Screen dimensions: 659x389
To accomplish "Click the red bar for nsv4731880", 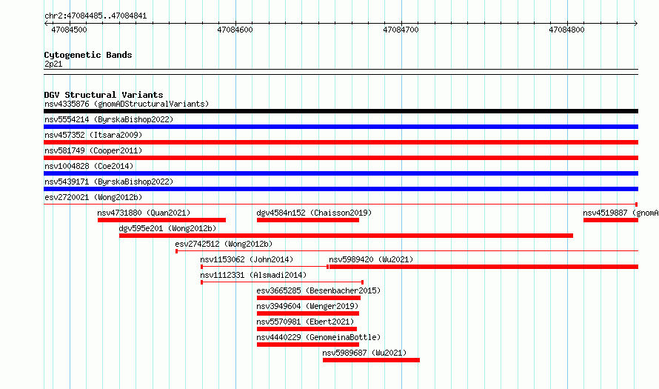I will 162,220.
